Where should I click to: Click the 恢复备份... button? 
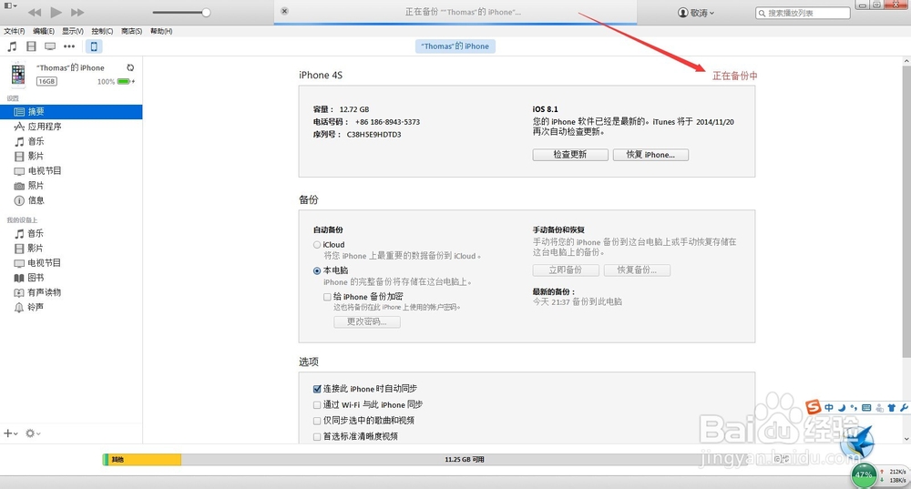[x=637, y=270]
